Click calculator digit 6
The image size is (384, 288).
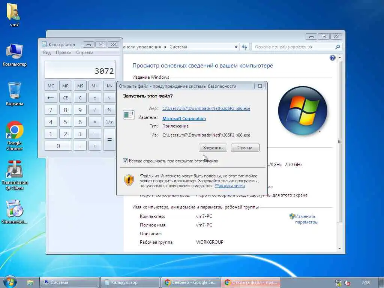coord(80,122)
